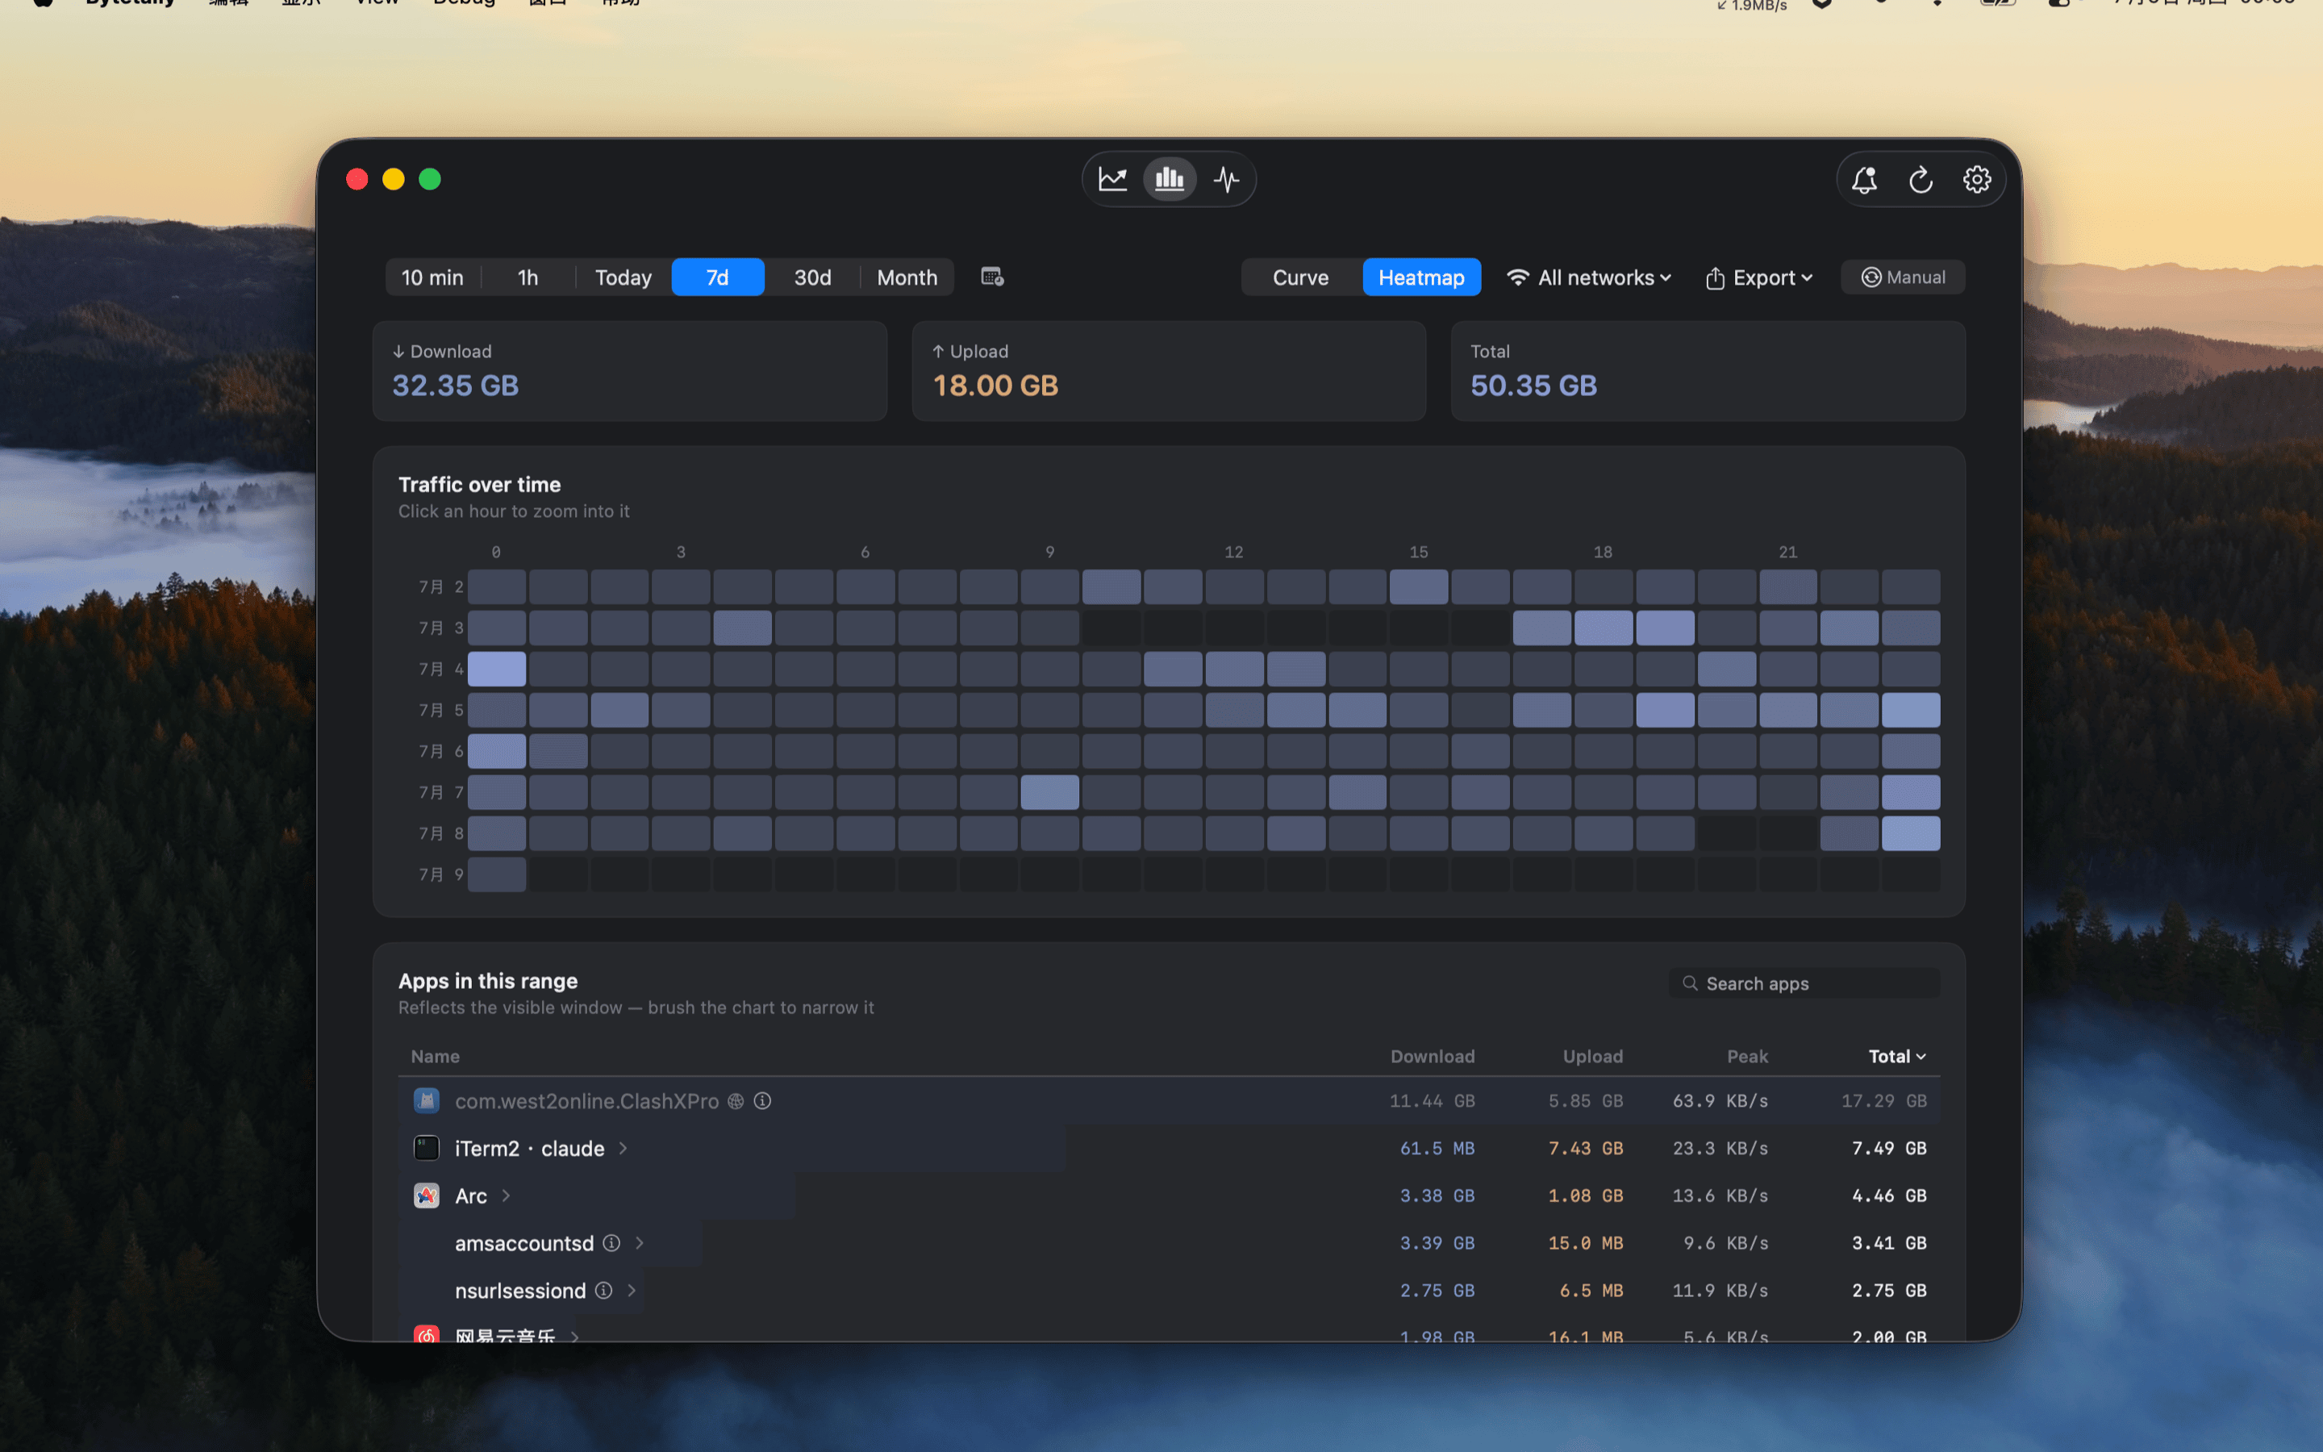The height and width of the screenshot is (1452, 2323).
Task: Sort apps by Download column
Action: click(1433, 1057)
